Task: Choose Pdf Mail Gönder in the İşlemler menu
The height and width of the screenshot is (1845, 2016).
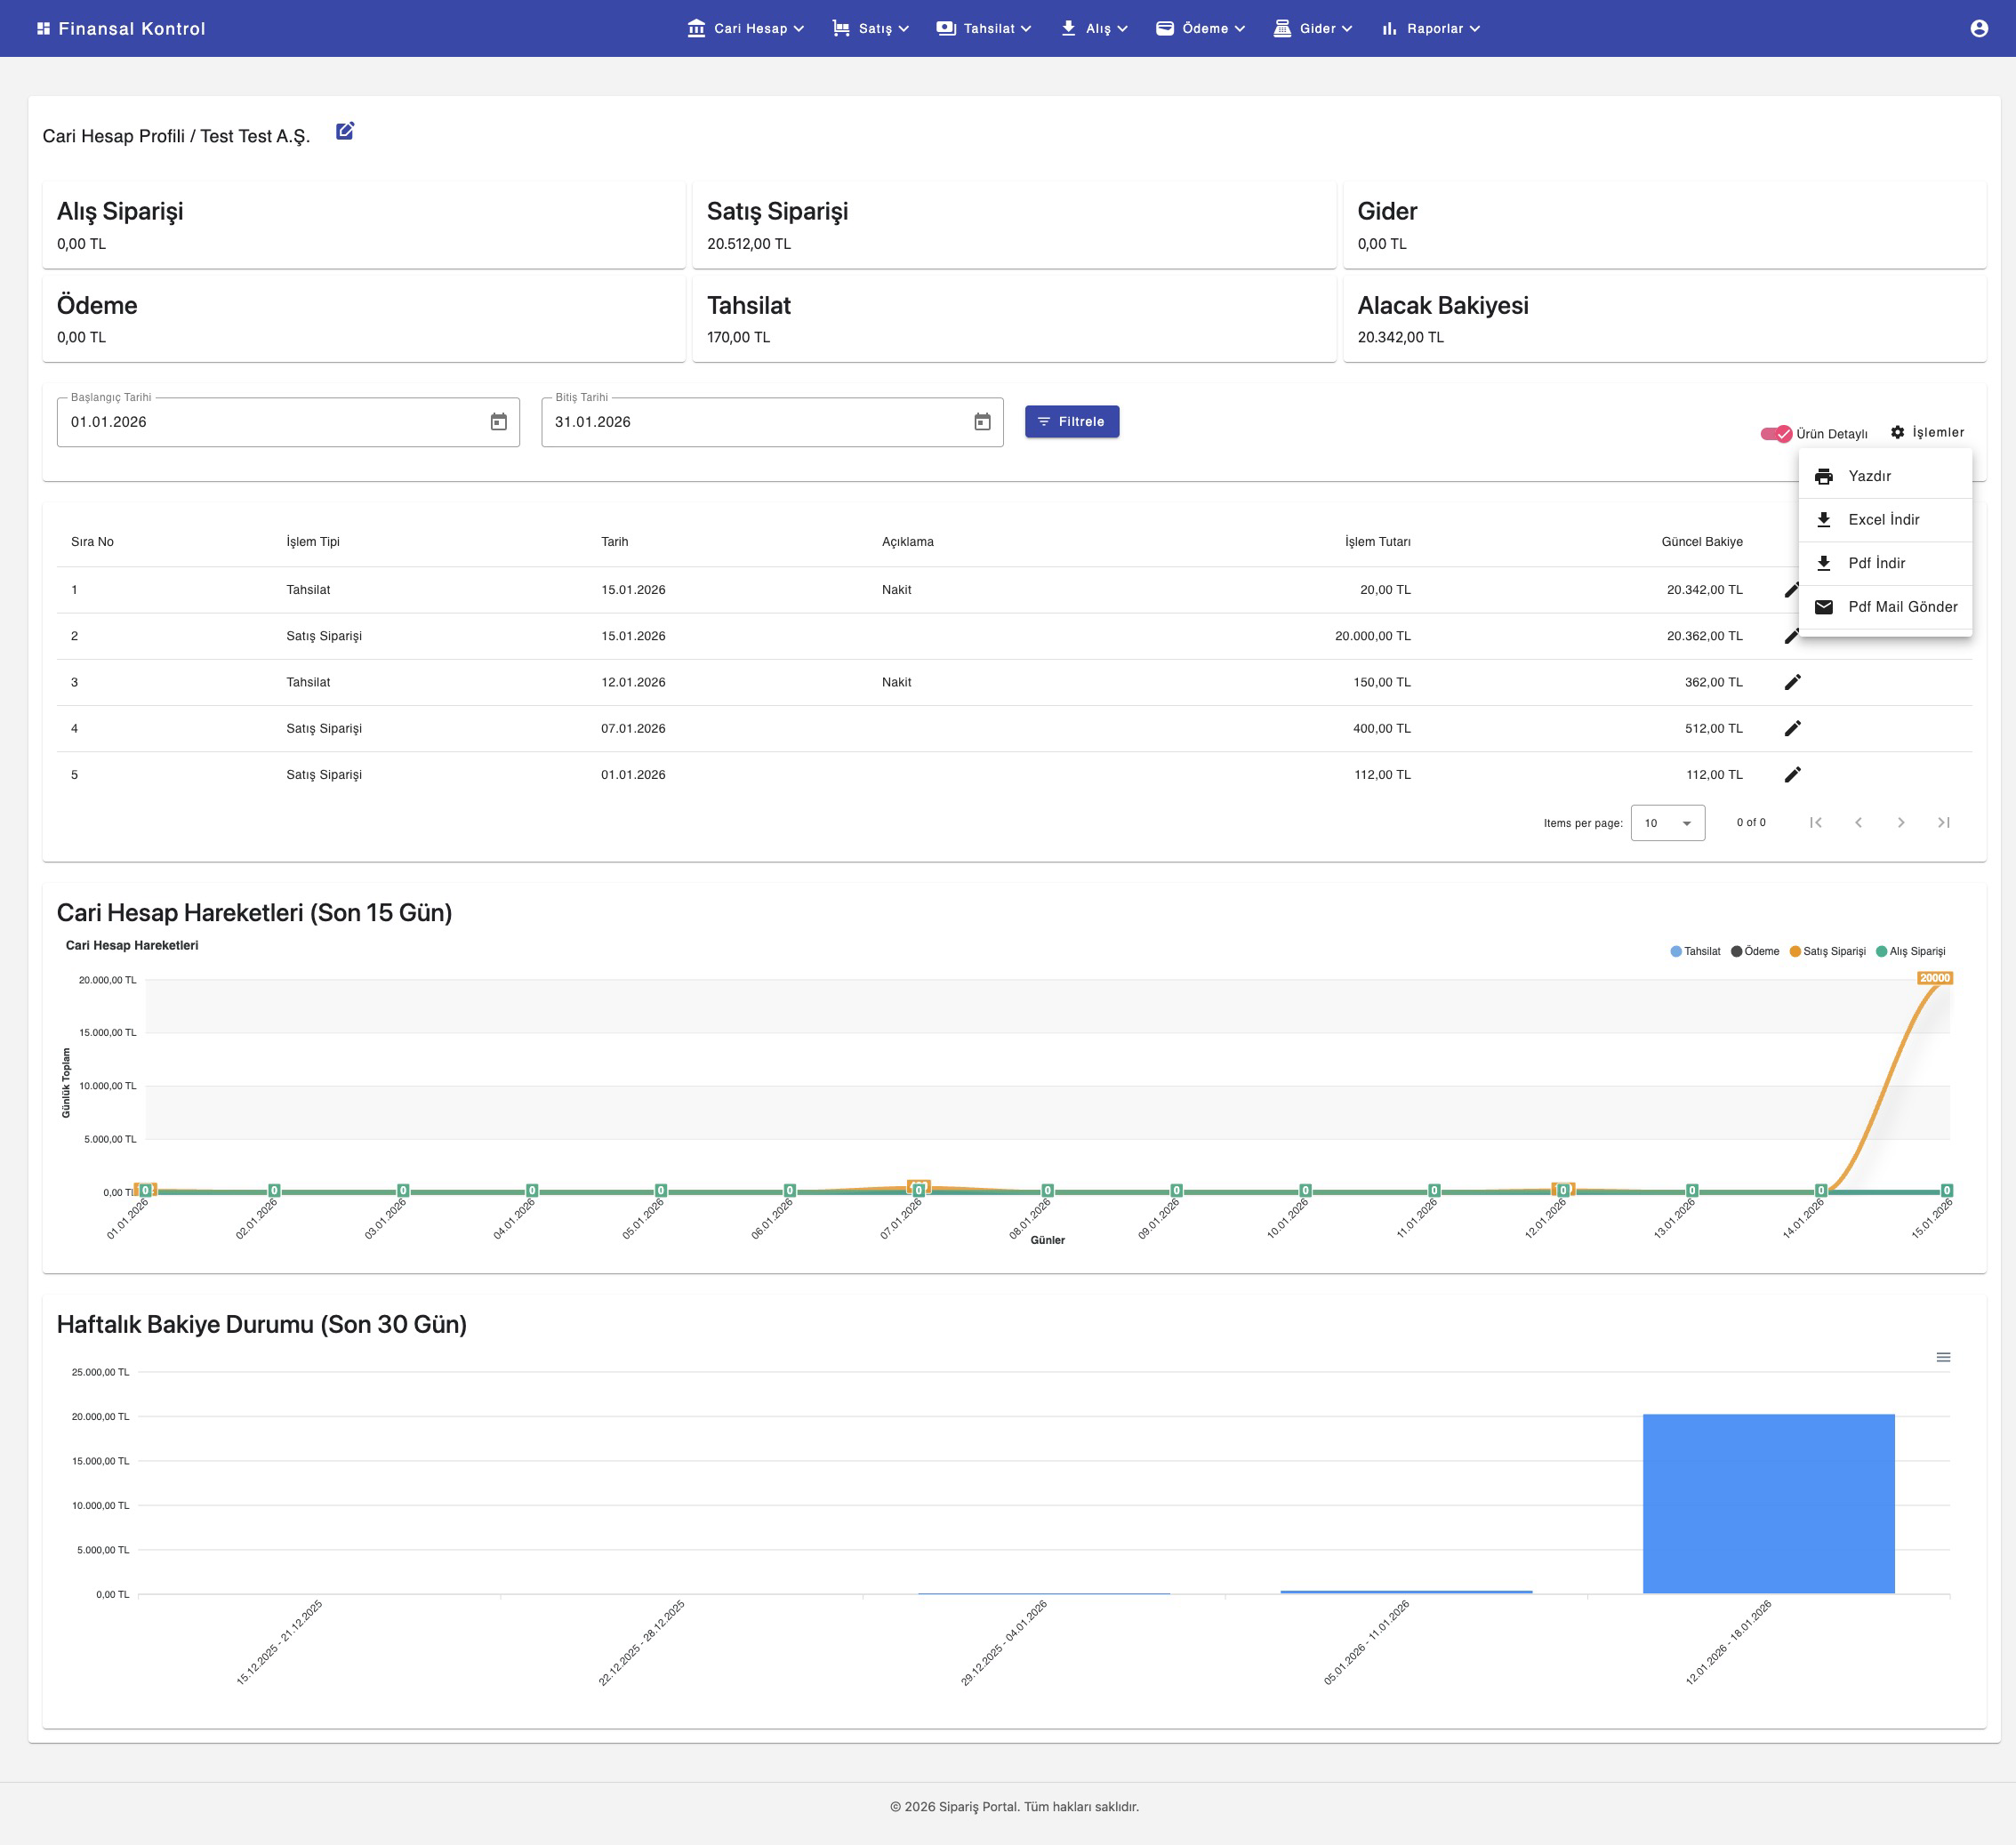Action: click(1901, 607)
